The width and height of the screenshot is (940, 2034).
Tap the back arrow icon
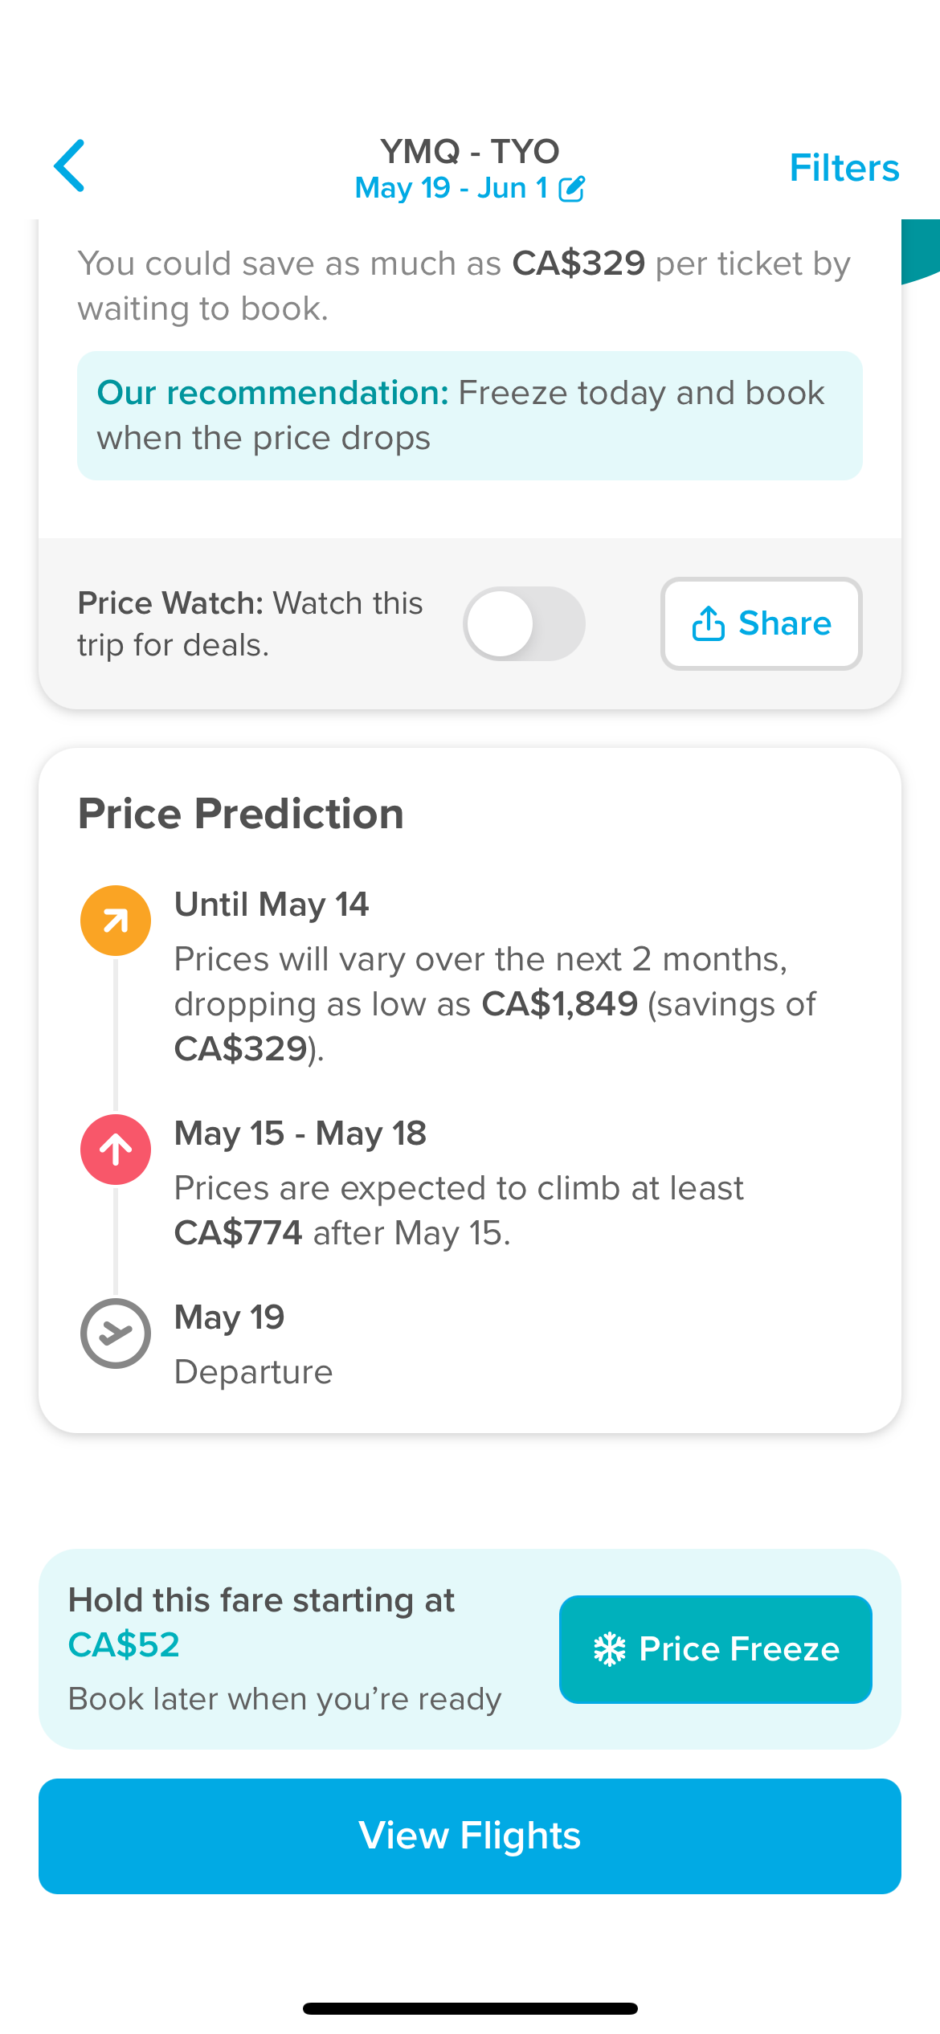pos(70,165)
